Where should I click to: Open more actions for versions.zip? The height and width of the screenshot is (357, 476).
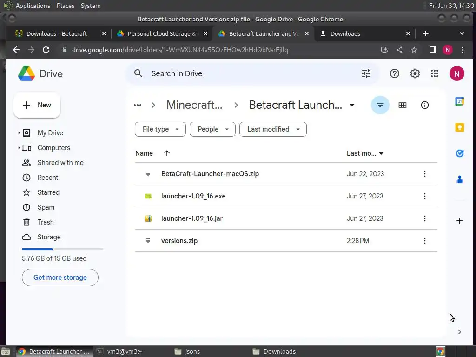point(424,241)
